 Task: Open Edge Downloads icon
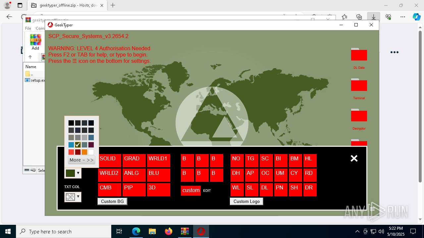pyautogui.click(x=374, y=17)
